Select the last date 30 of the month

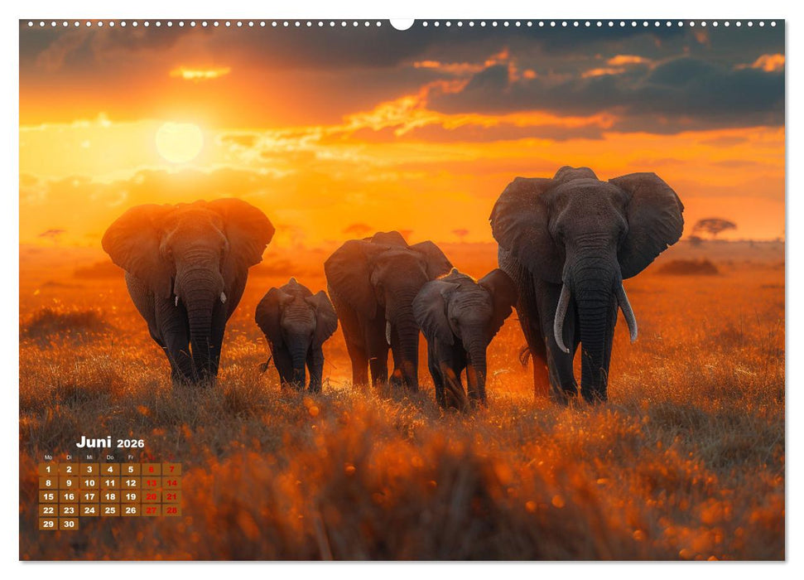tap(69, 523)
